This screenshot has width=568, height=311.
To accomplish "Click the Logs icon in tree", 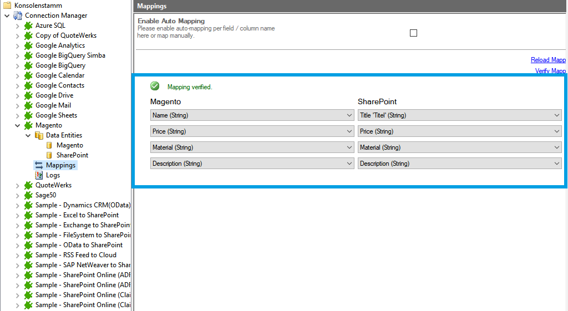I will (x=39, y=175).
